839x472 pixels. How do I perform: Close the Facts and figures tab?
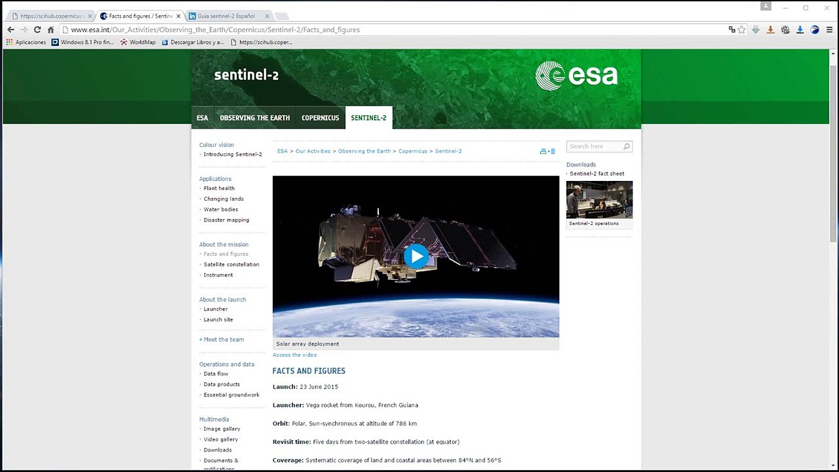pos(178,16)
